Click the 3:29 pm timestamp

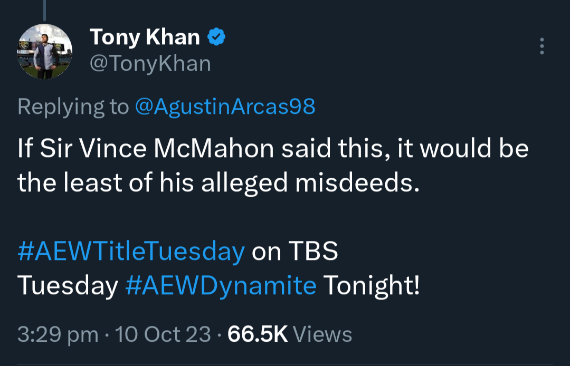58,334
